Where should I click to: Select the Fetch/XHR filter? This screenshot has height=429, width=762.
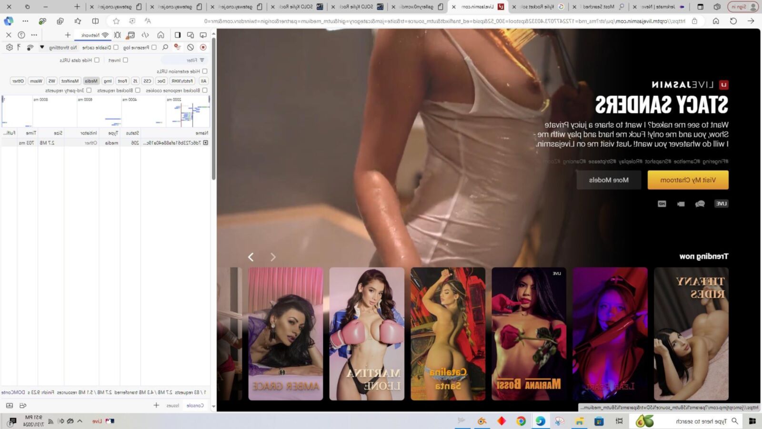click(182, 81)
